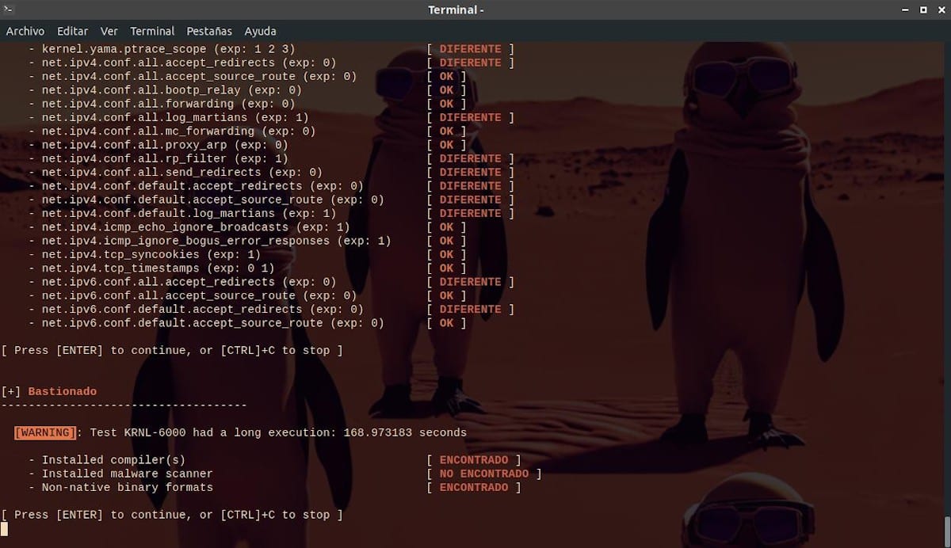Open the Editar menu
The width and height of the screenshot is (951, 548).
72,31
